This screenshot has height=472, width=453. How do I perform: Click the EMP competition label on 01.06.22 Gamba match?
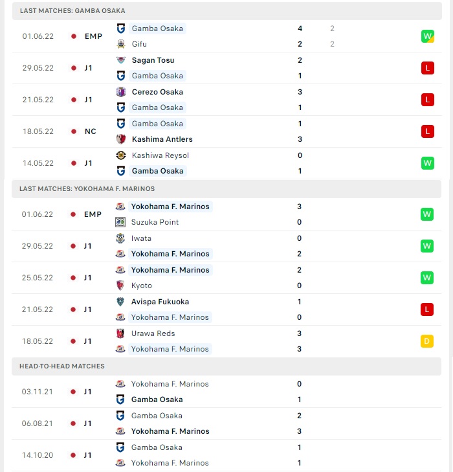coord(93,36)
